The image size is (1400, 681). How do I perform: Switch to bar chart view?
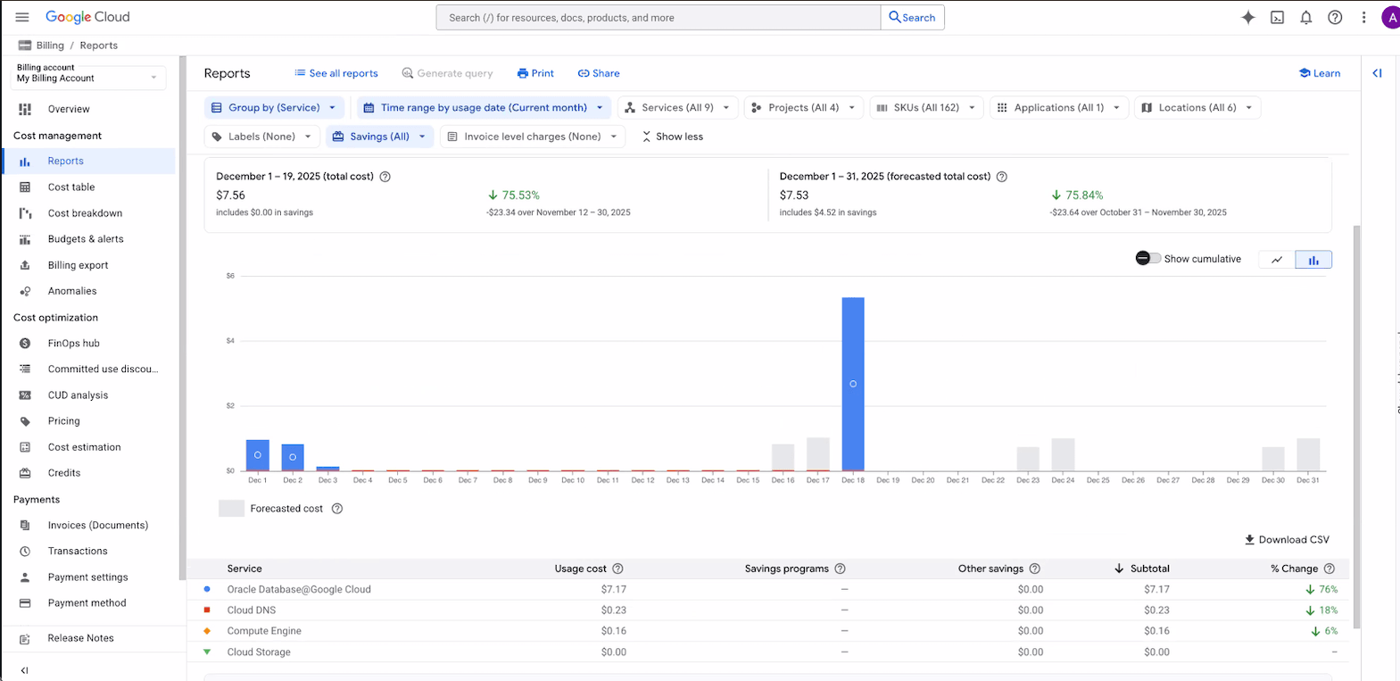click(x=1313, y=260)
